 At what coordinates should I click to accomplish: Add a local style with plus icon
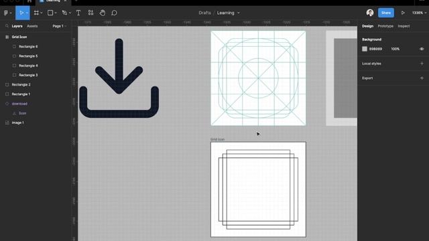(x=422, y=64)
